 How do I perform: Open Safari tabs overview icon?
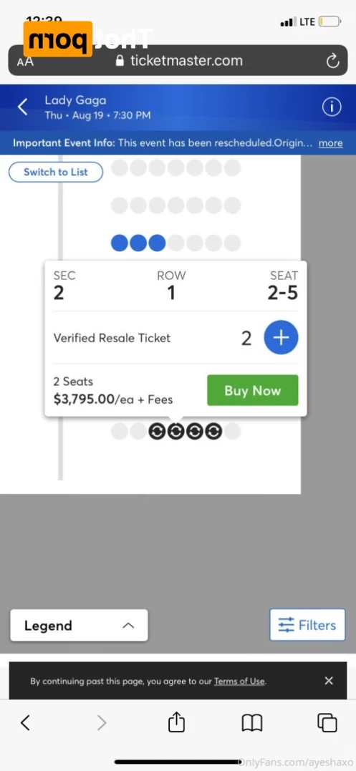click(327, 723)
